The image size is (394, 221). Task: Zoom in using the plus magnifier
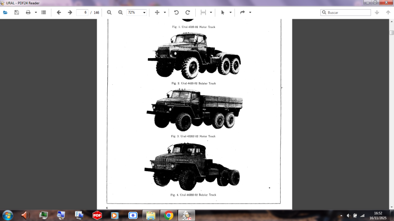pos(120,12)
